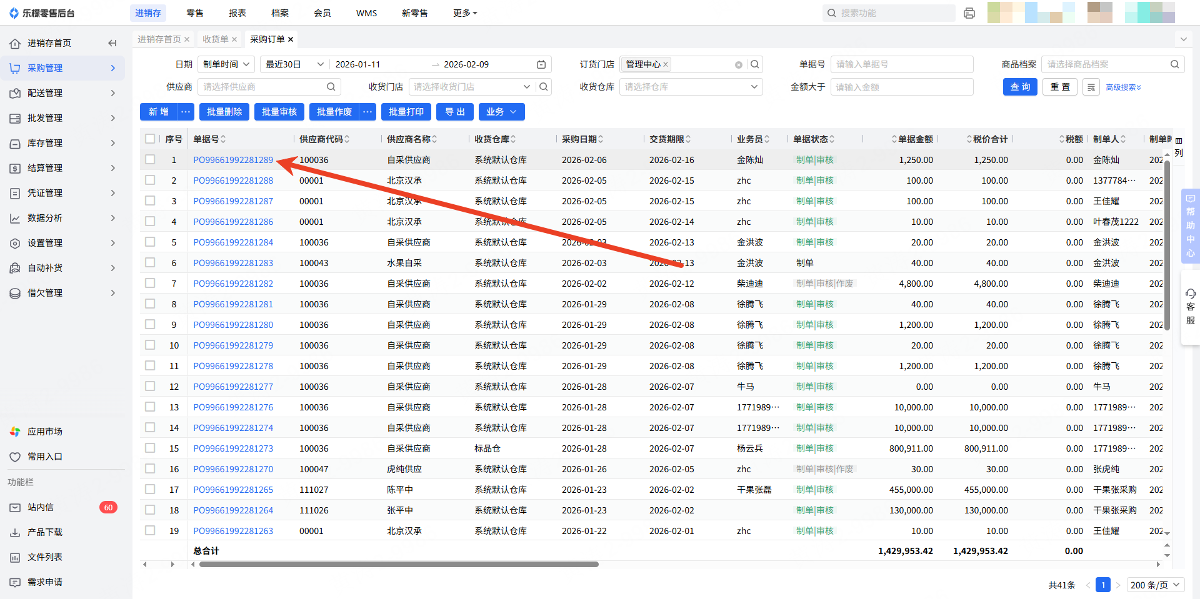Open 帮助中心 side panel icon

click(1190, 225)
